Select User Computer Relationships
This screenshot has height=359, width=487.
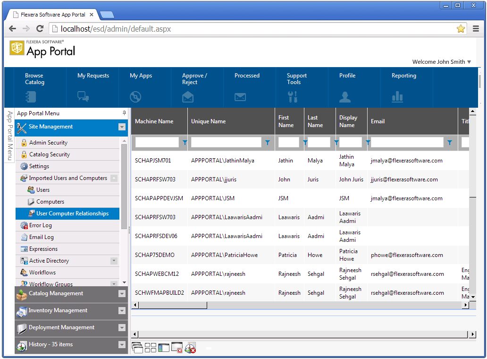(x=67, y=214)
